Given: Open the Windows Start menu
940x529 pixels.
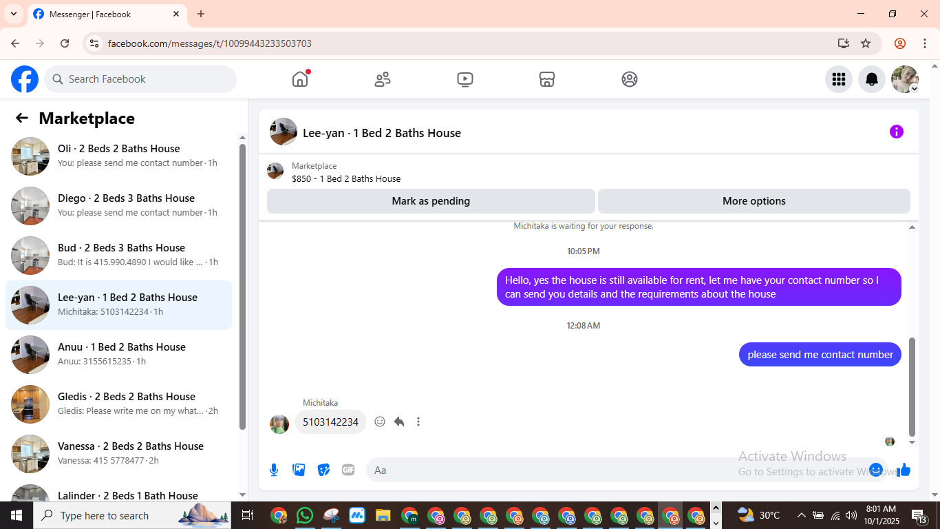Looking at the screenshot, I should click(x=17, y=515).
